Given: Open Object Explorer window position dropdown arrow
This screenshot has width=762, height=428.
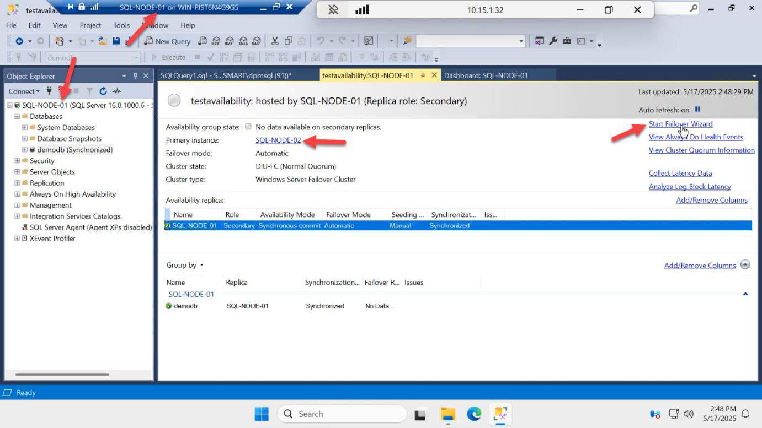Looking at the screenshot, I should coord(124,76).
